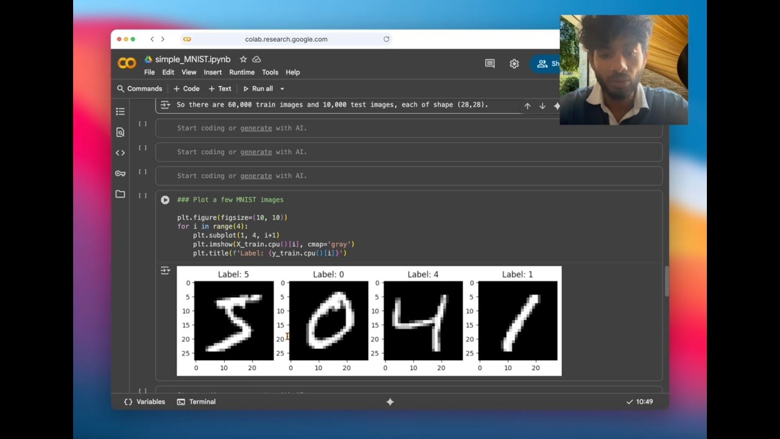Click the browser reload icon
The height and width of the screenshot is (439, 780).
point(386,39)
